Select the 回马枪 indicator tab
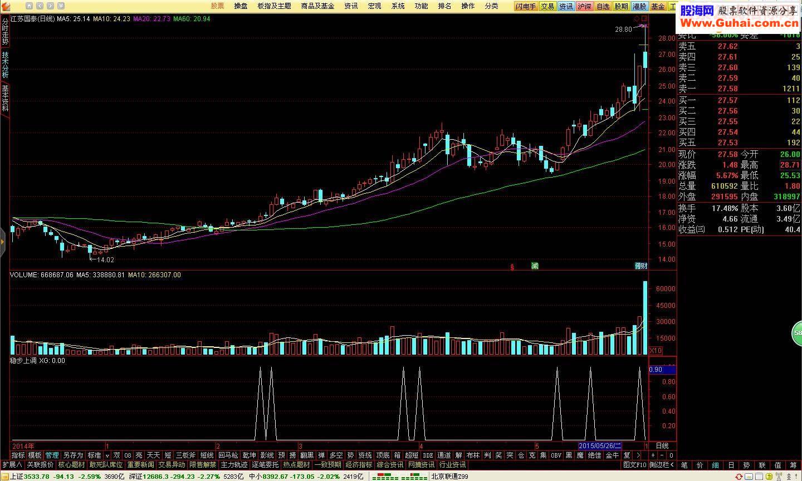The height and width of the screenshot is (481, 802). pos(228,455)
